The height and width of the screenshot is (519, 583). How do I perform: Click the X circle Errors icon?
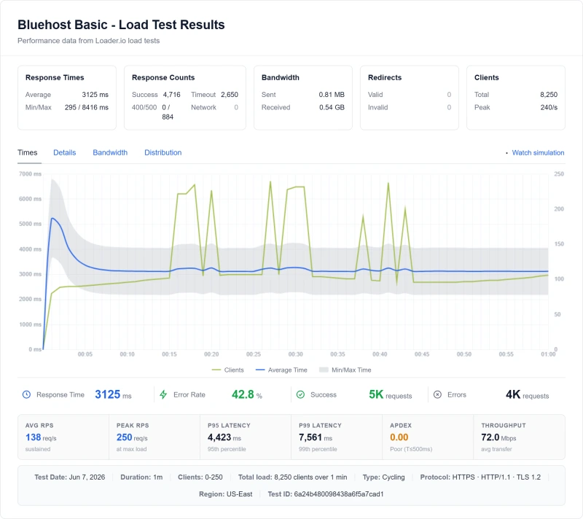(x=438, y=394)
